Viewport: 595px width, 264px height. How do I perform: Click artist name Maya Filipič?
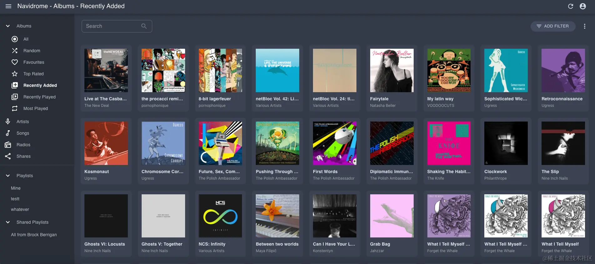pos(266,251)
